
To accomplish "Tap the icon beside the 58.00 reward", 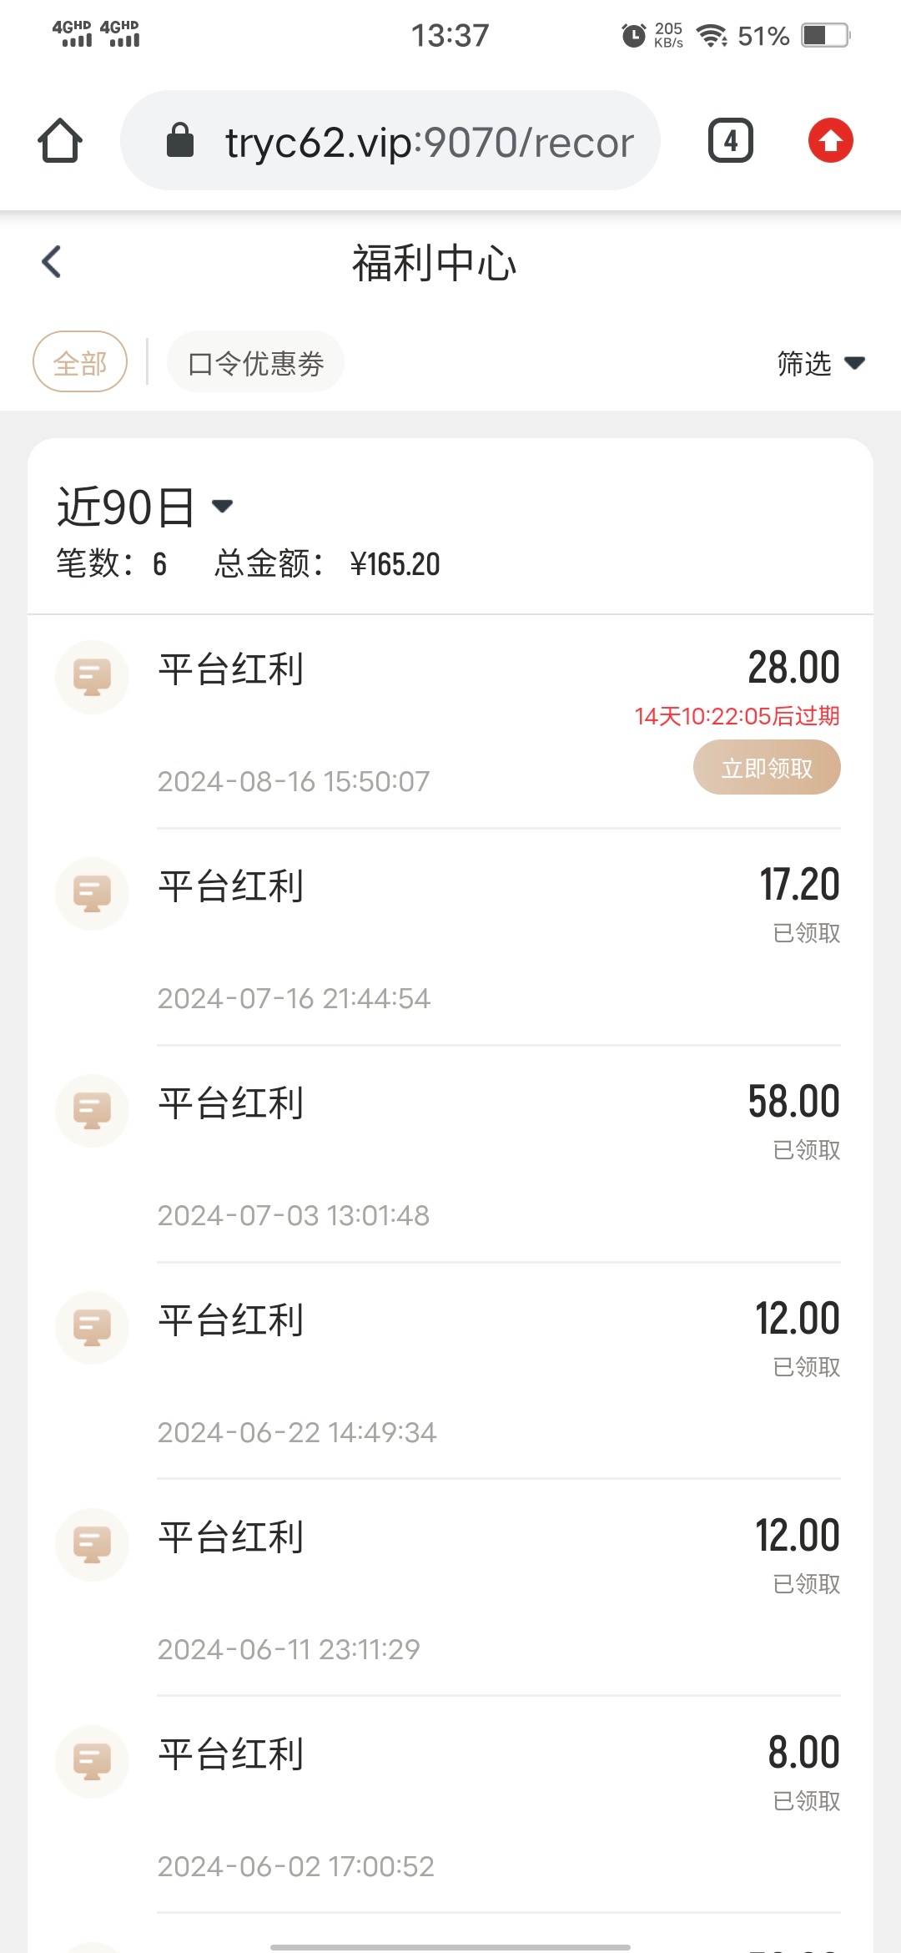I will click(x=92, y=1110).
